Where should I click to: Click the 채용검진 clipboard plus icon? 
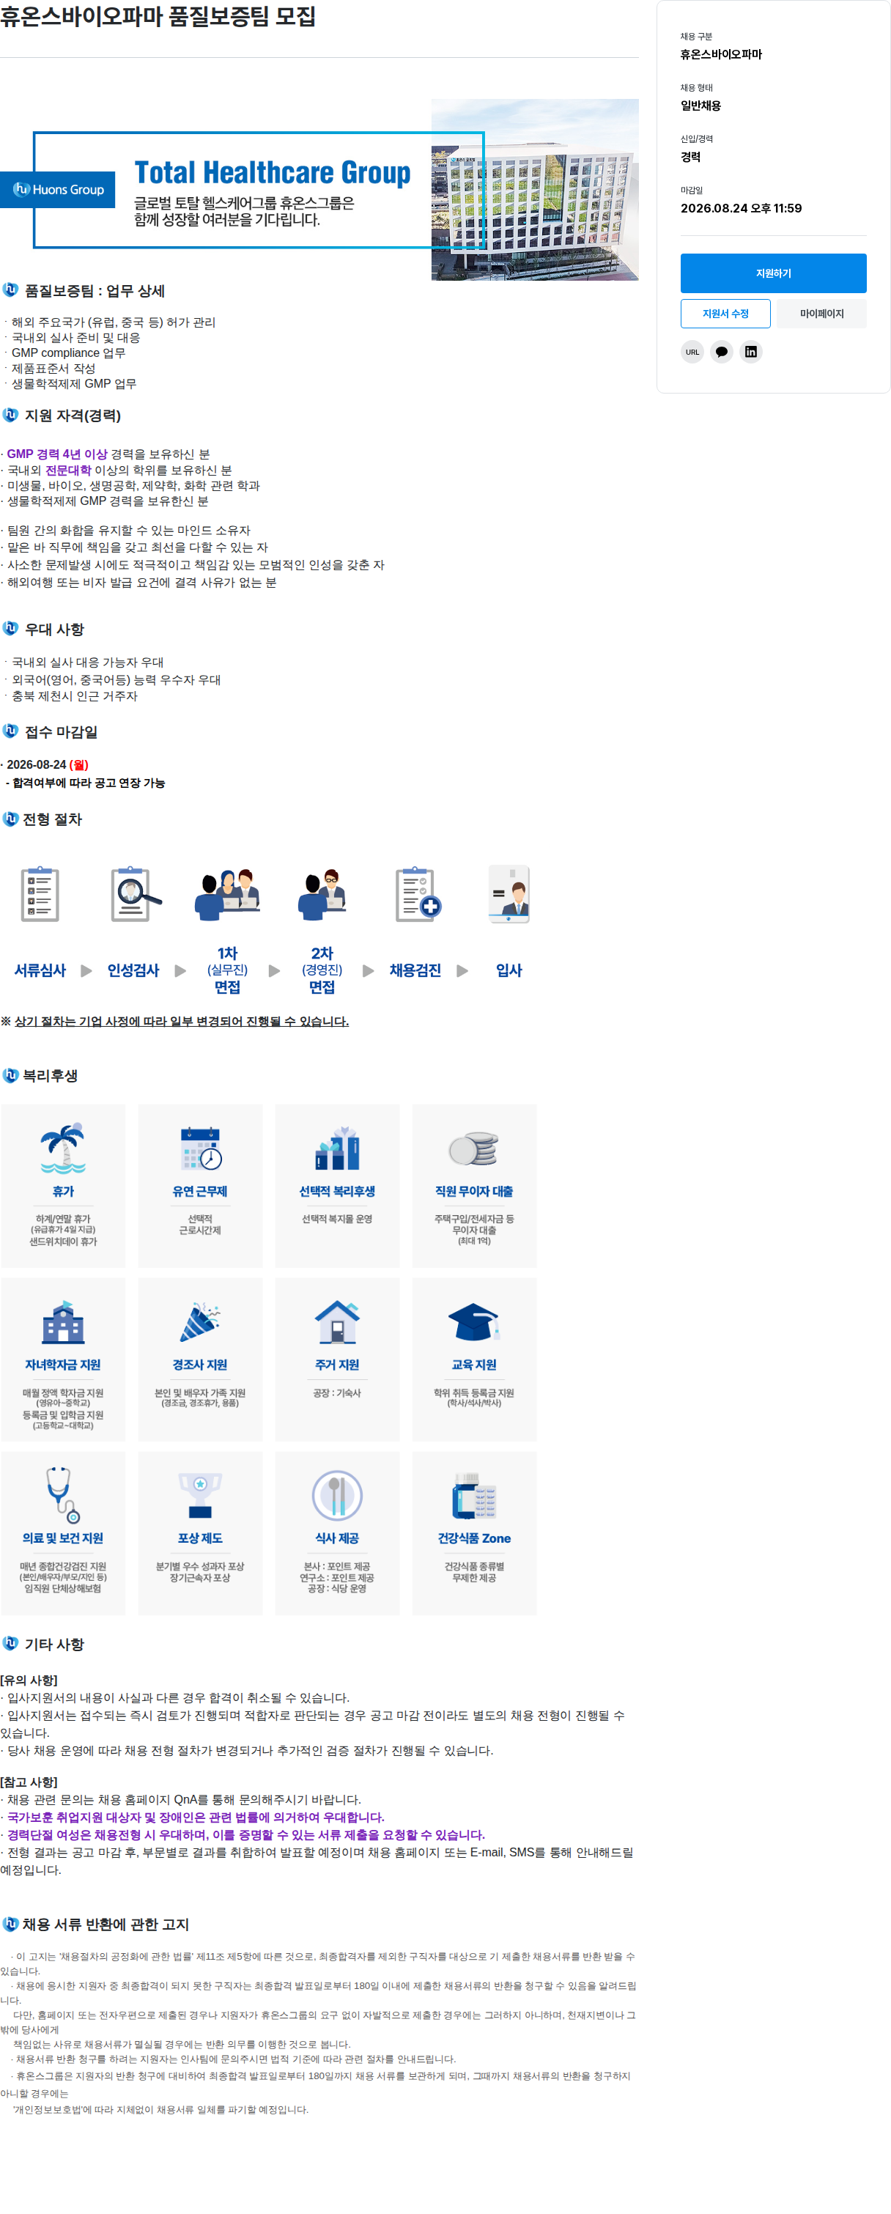click(418, 895)
